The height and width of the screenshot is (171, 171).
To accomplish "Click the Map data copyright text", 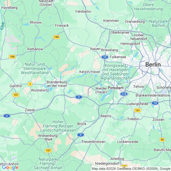I will pyautogui.click(x=131, y=169).
